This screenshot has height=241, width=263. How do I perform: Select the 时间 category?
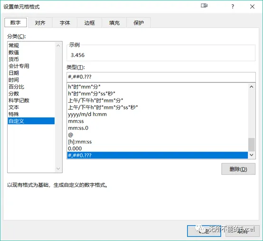(31, 80)
